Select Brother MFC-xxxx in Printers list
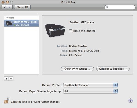This screenshot has width=137, height=108. (22, 23)
